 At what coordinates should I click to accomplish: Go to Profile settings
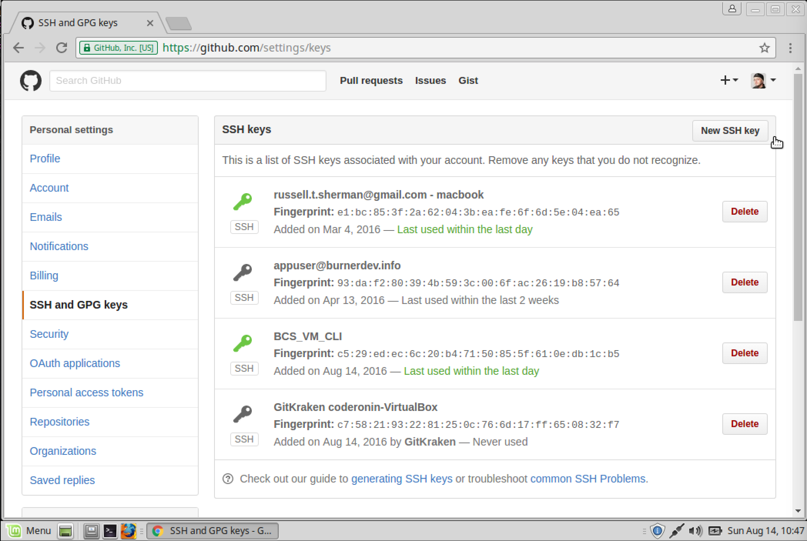tap(110, 159)
